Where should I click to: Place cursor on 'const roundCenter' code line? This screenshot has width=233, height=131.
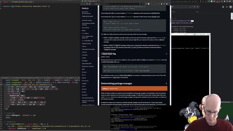coord(42,83)
